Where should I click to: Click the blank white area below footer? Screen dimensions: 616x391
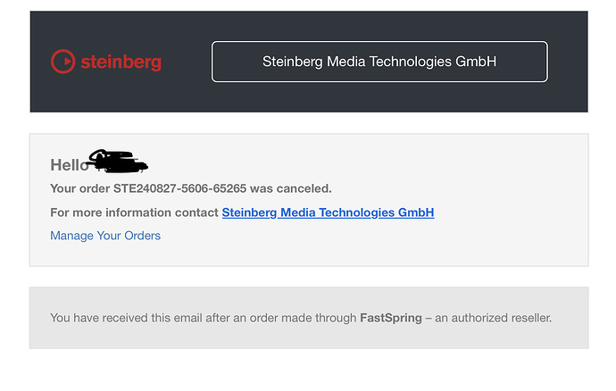[308, 370]
